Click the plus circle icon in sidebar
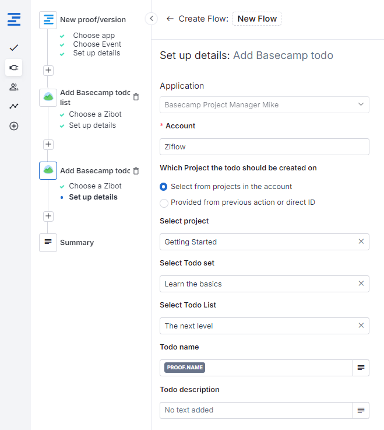384x430 pixels. pyautogui.click(x=14, y=126)
